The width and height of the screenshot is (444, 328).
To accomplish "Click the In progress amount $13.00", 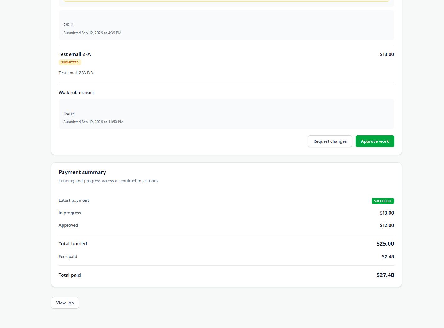I will click(x=387, y=213).
